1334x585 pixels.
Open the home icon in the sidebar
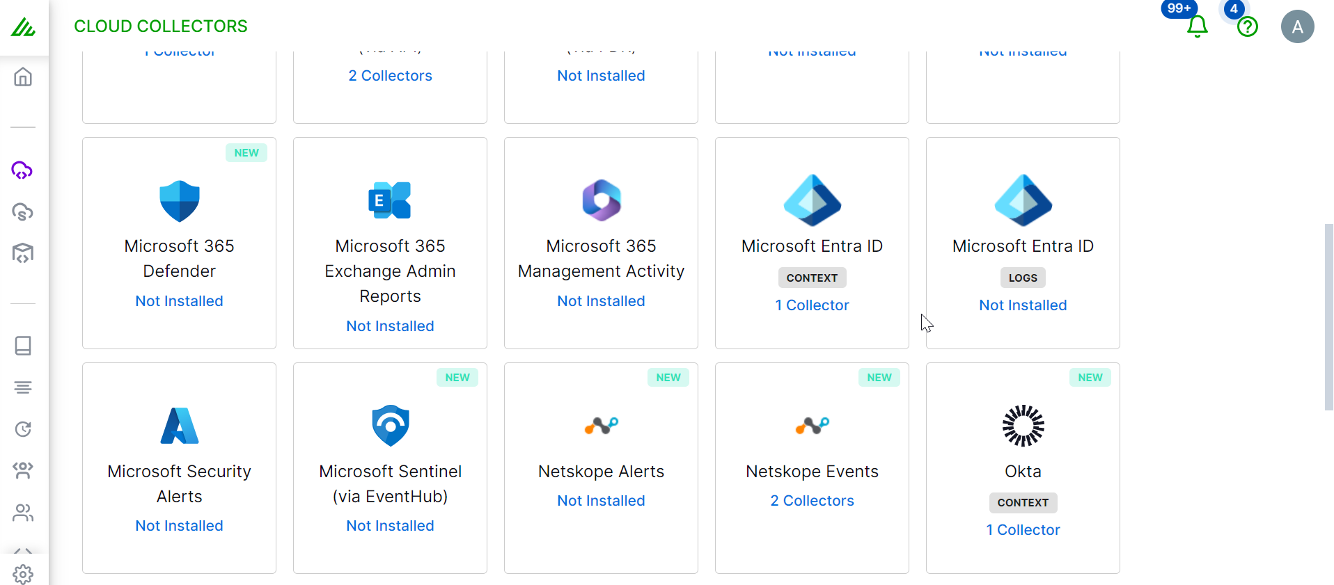point(23,77)
